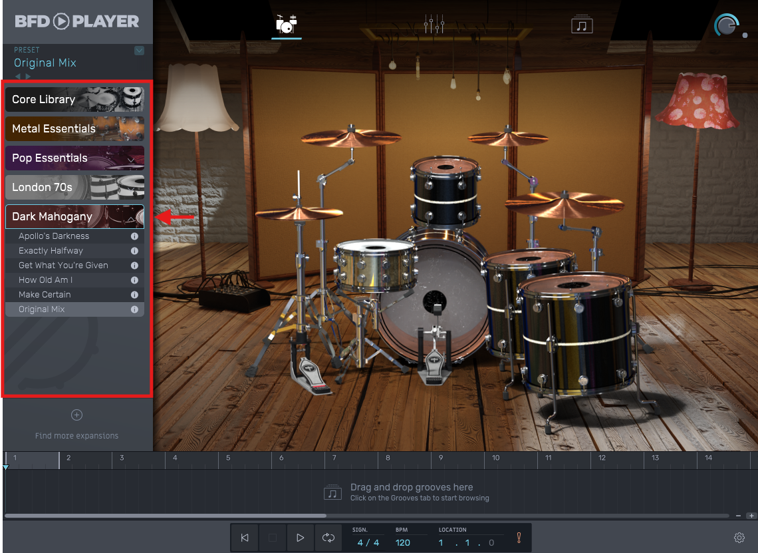Load the How Old Am I preset
Screen dimensions: 758x553
coord(75,279)
